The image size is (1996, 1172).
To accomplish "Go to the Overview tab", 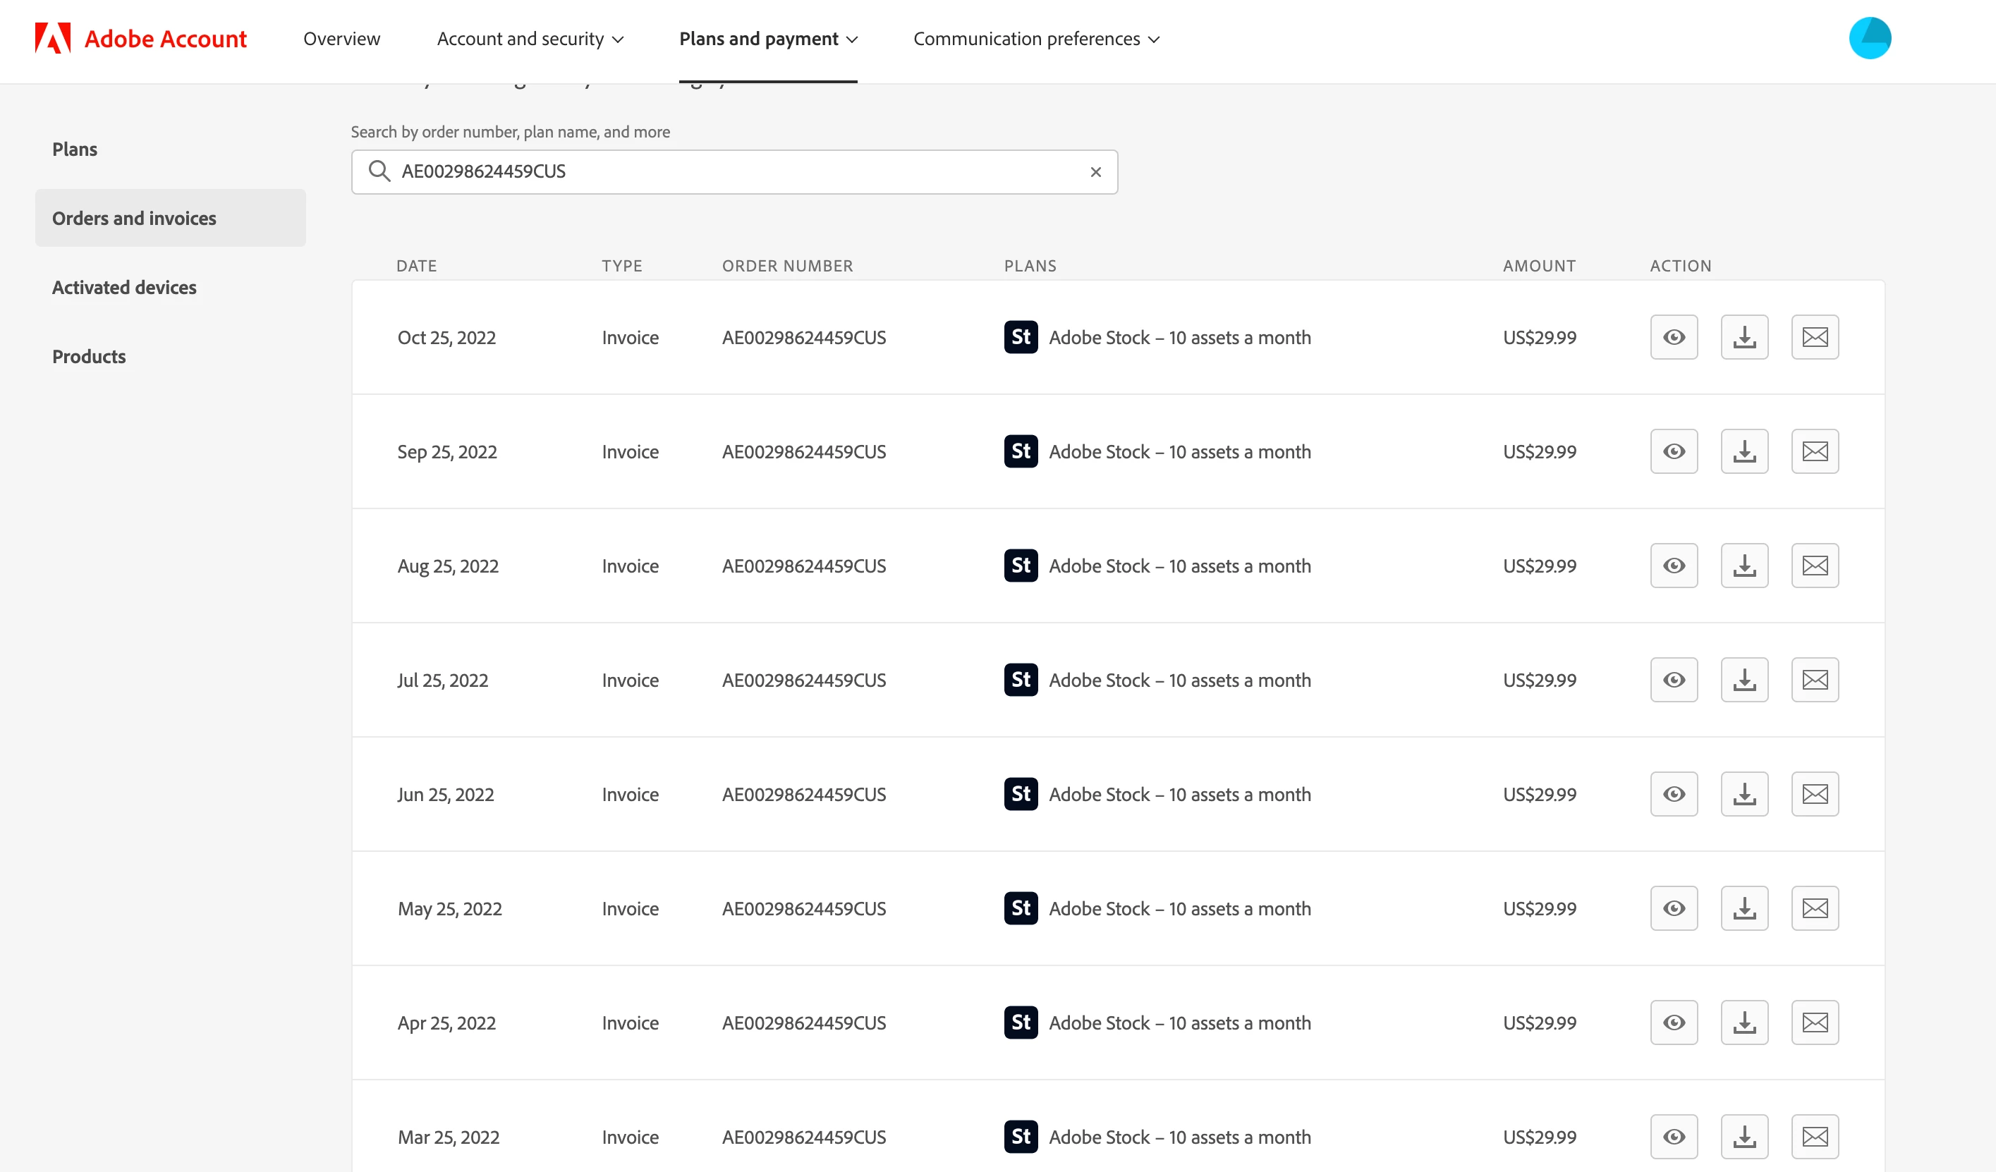I will (x=341, y=39).
